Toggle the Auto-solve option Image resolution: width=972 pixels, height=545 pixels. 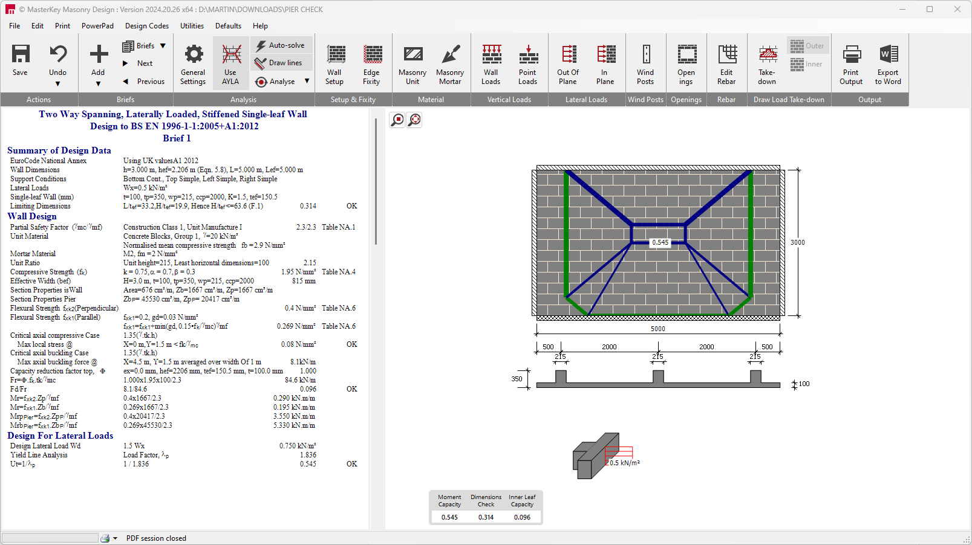click(281, 45)
